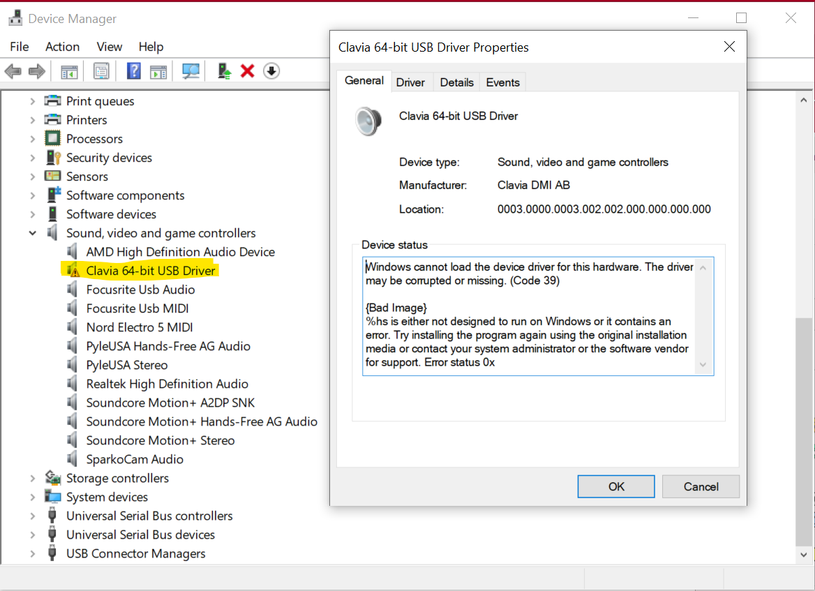
Task: Click the speaker icon in Properties dialog
Action: point(368,121)
